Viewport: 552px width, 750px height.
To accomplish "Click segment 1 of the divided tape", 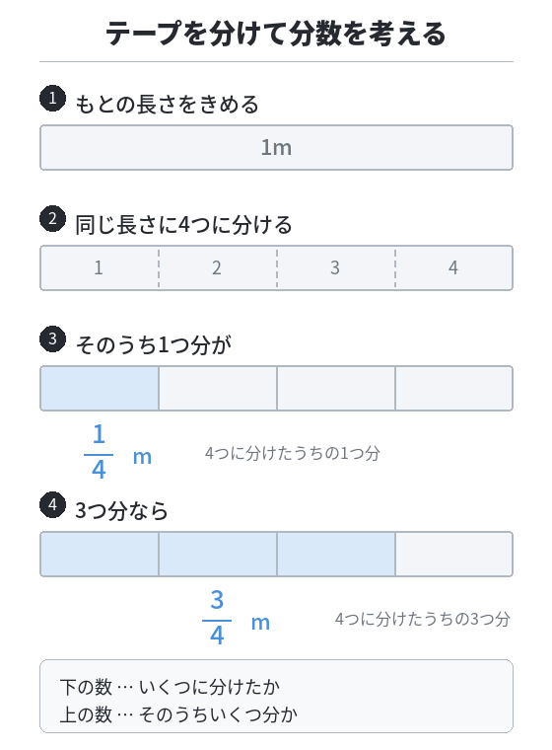I will click(100, 267).
